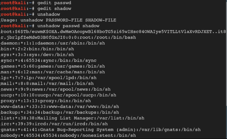Click the lp /var/spool/lpd entry

(49, 78)
